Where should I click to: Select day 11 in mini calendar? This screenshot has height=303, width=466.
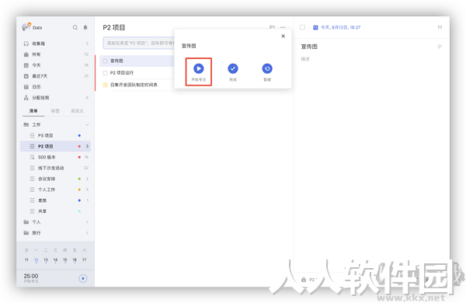(x=26, y=260)
